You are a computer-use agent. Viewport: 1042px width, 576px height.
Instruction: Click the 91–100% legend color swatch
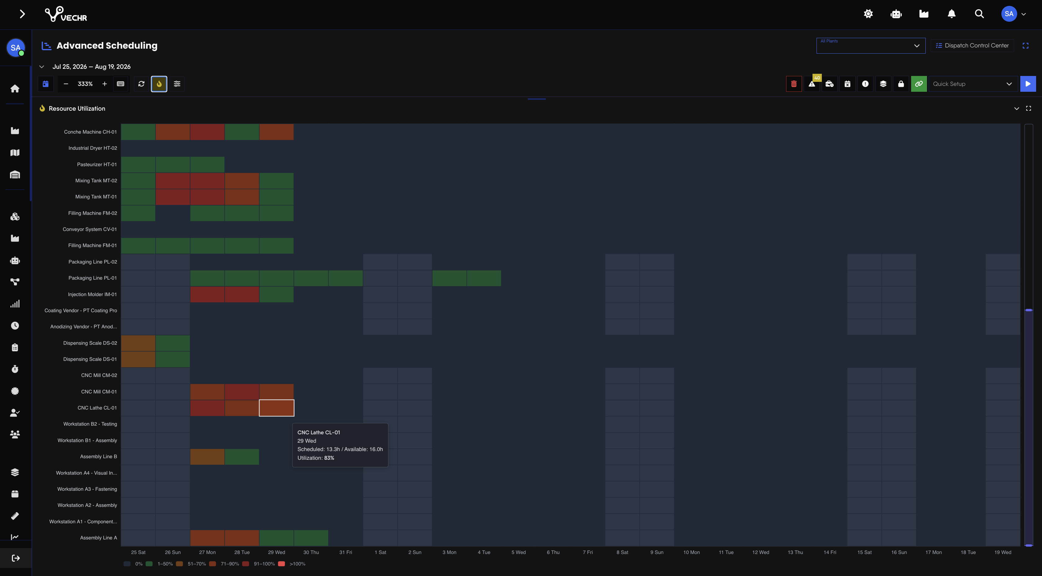pos(246,564)
